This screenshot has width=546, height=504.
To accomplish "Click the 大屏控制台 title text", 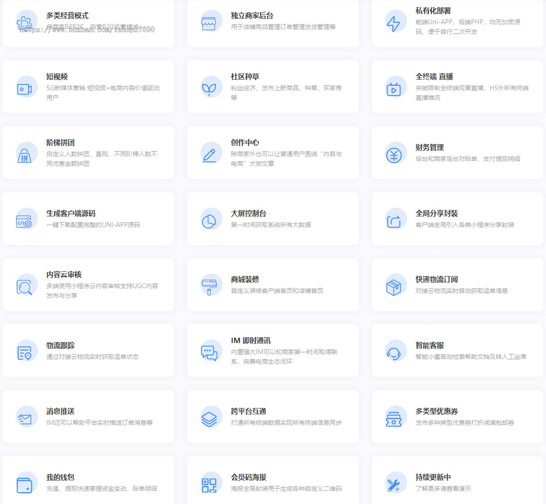I will click(x=248, y=214).
